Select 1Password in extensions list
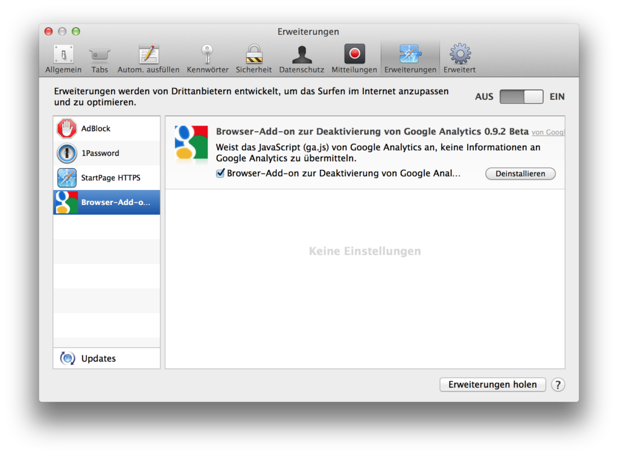Viewport: 618px width, 456px height. pos(107,153)
